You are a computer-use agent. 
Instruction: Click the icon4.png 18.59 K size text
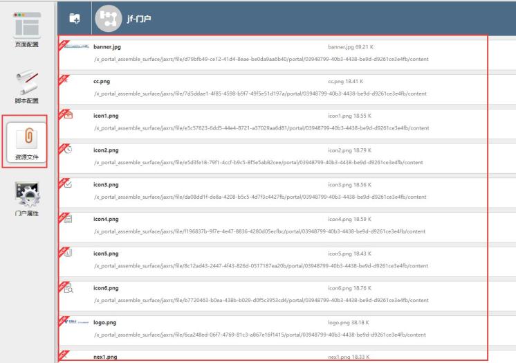pos(349,219)
